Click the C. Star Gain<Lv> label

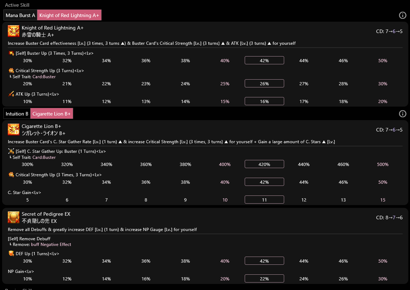coord(24,192)
